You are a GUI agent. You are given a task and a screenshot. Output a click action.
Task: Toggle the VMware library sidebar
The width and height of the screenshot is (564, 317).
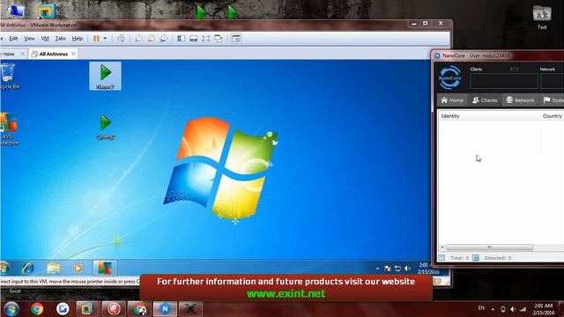[x=181, y=39]
